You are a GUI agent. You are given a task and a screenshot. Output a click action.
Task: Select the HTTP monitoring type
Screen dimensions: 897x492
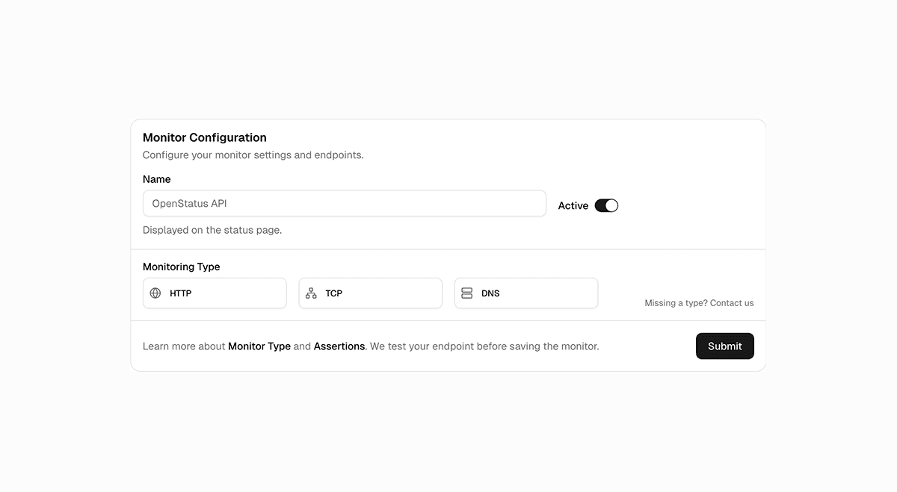[x=215, y=293]
